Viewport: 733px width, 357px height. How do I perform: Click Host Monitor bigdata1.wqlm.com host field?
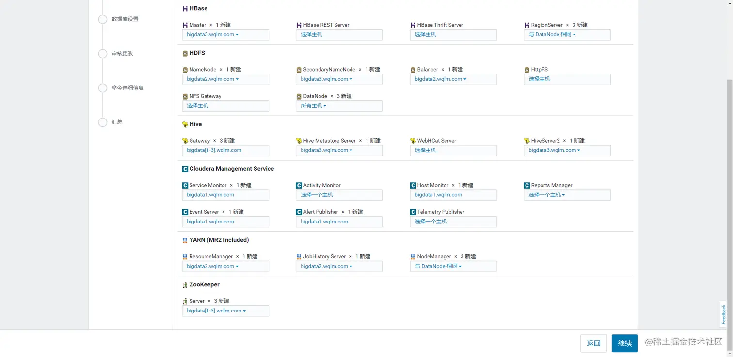(x=453, y=195)
